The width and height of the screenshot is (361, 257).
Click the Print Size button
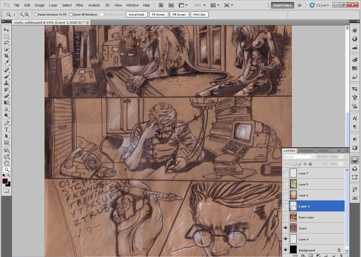pos(199,14)
